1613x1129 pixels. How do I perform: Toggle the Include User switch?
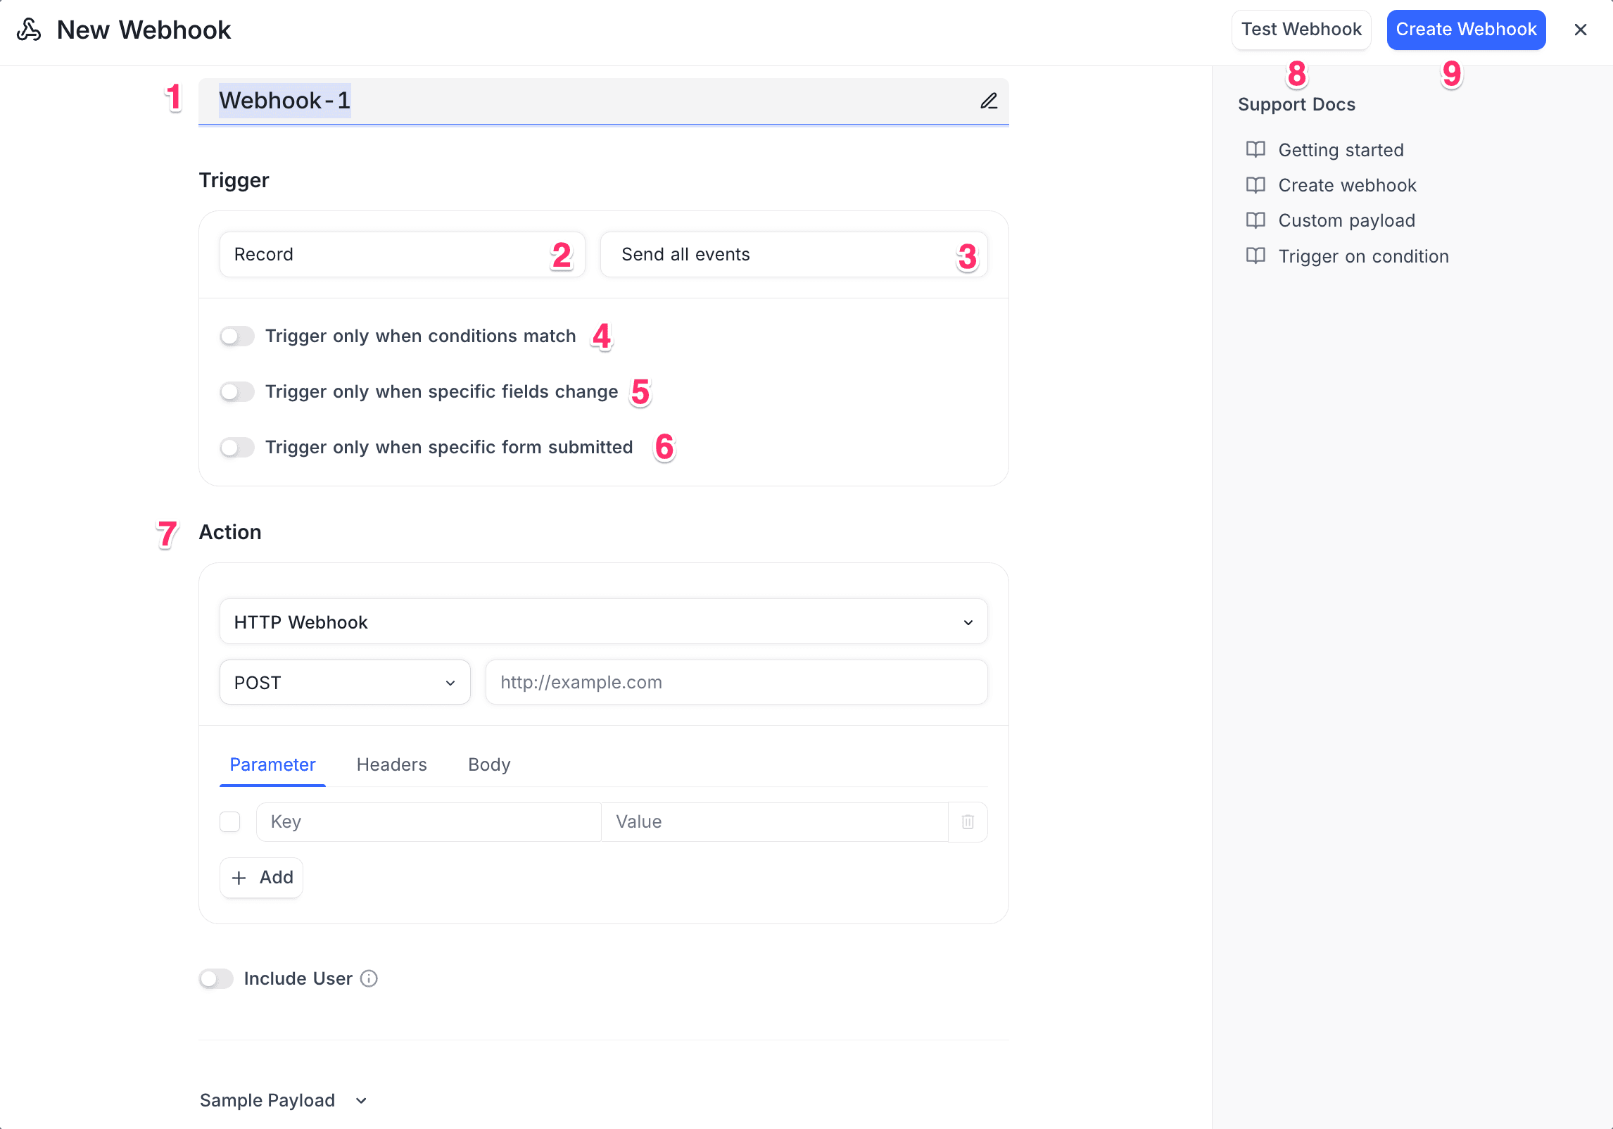pyautogui.click(x=216, y=978)
